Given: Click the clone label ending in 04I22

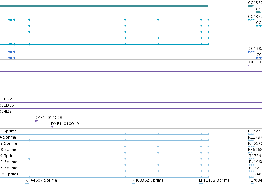Looking at the screenshot, I should 6,111.
